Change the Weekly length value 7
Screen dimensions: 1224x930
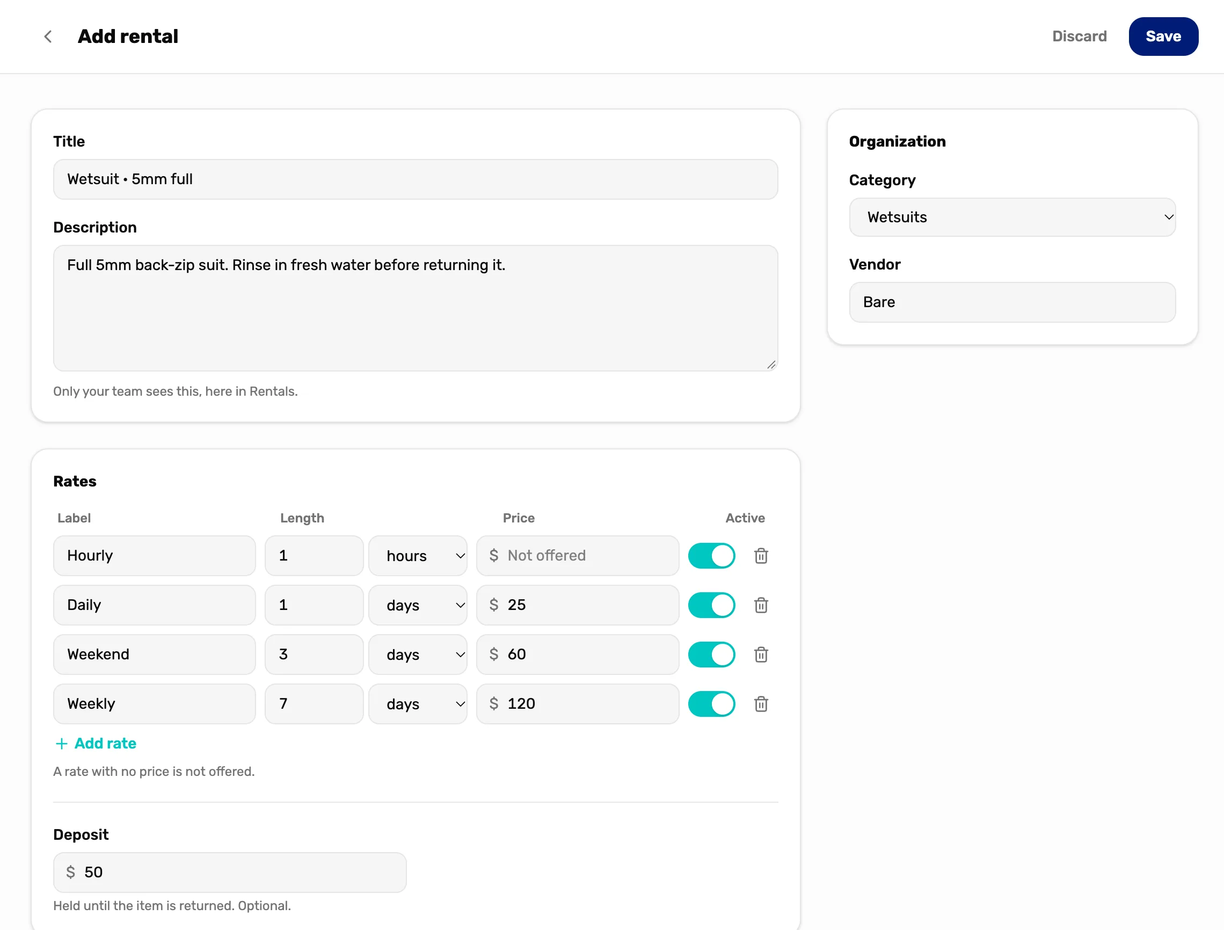point(314,704)
